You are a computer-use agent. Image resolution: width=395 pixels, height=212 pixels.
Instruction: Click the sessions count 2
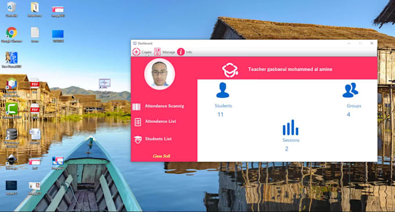click(287, 149)
